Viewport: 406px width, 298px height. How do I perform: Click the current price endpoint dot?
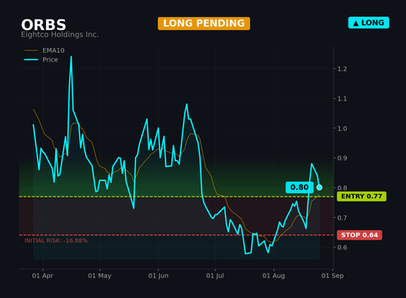(x=319, y=188)
